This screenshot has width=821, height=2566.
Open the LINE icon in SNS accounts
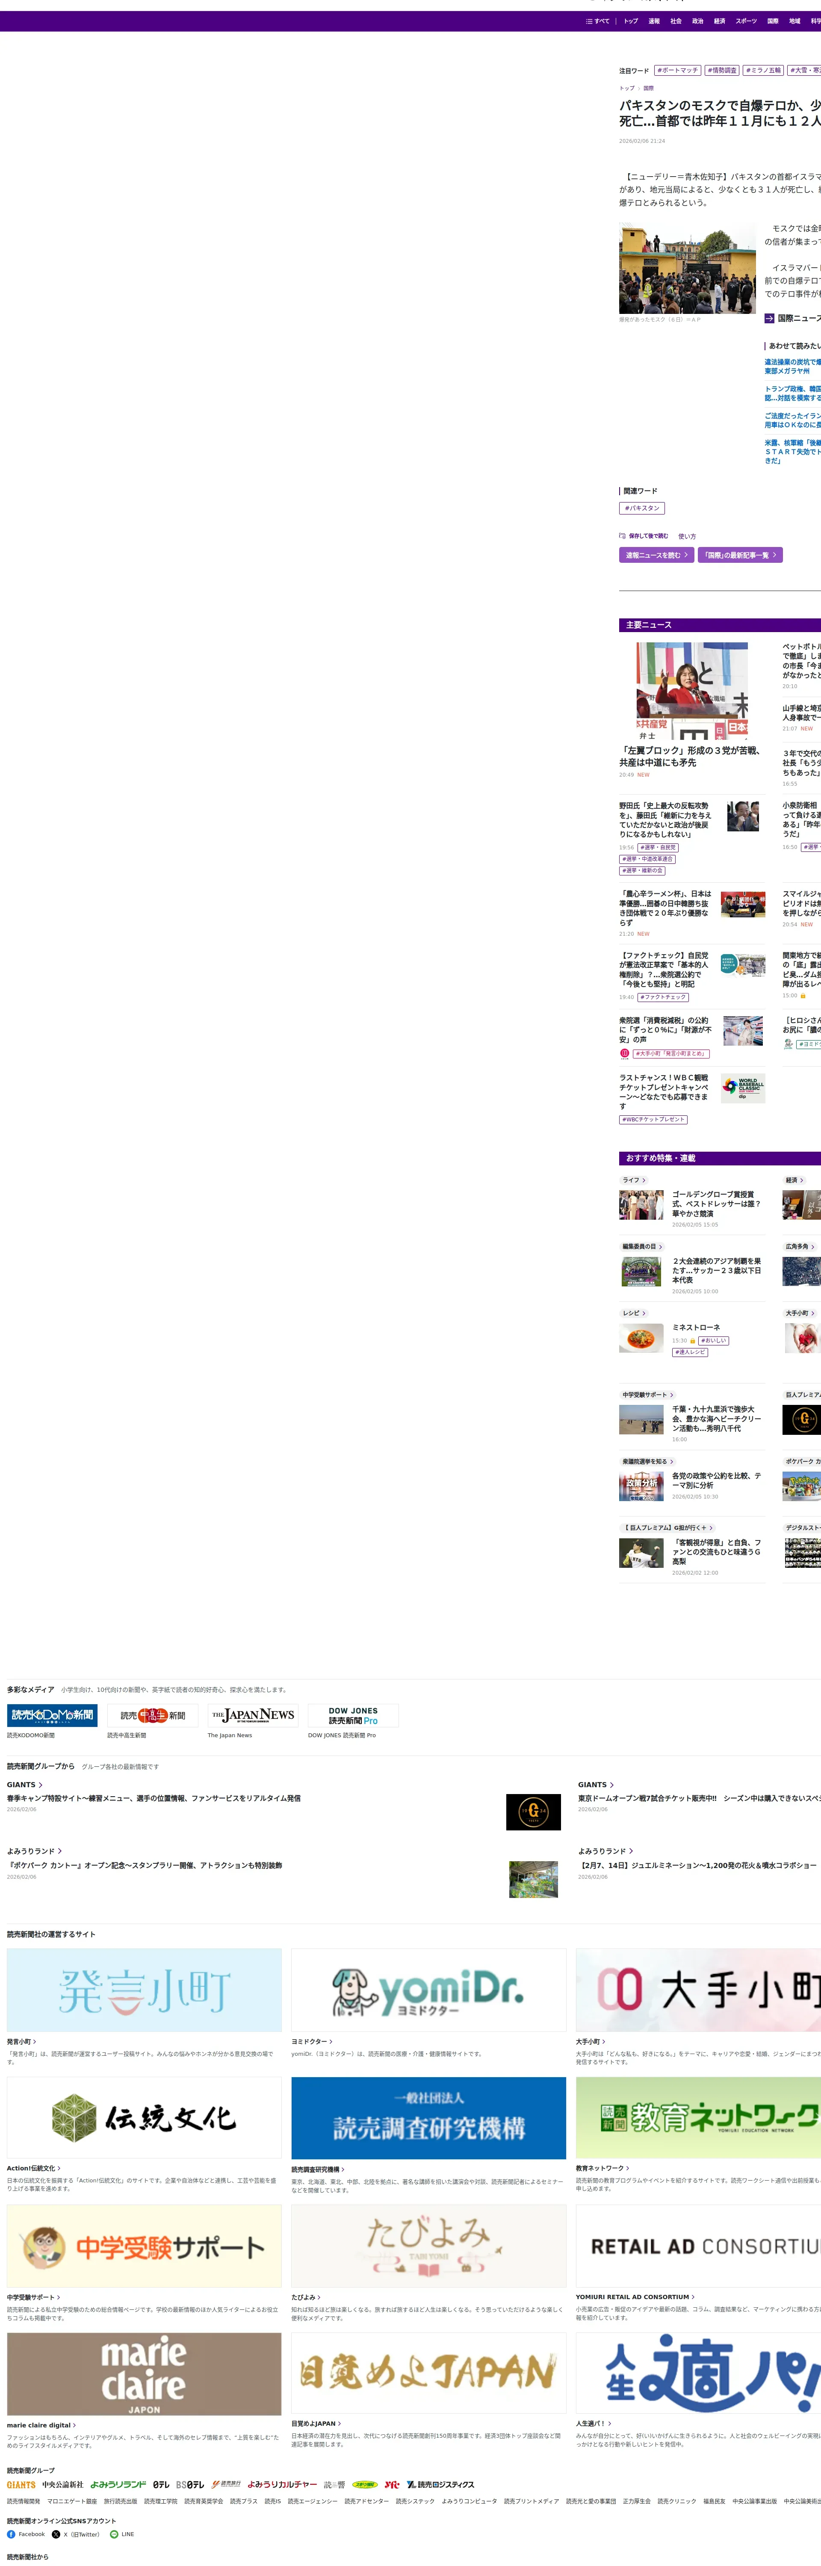pyautogui.click(x=114, y=2534)
